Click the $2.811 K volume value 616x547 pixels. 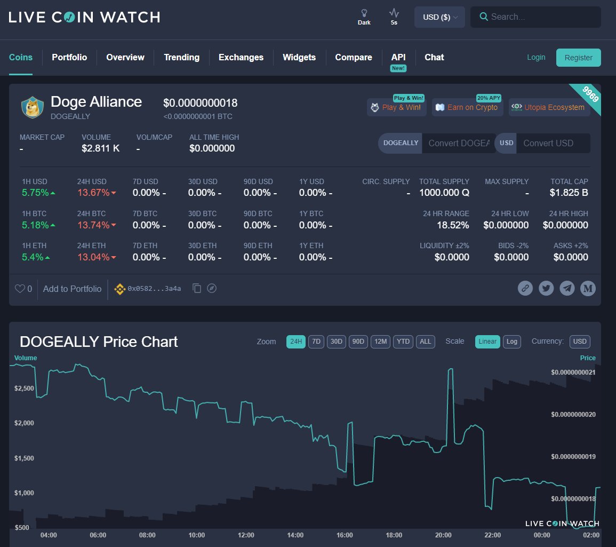(101, 148)
